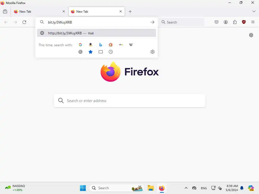Reload the current page
The width and height of the screenshot is (259, 194).
pyautogui.click(x=24, y=22)
